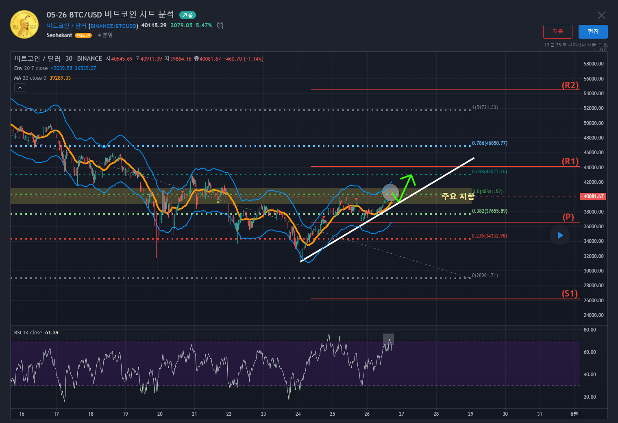
Task: Collapse the indicator legend with chevron
Action: coord(20,87)
